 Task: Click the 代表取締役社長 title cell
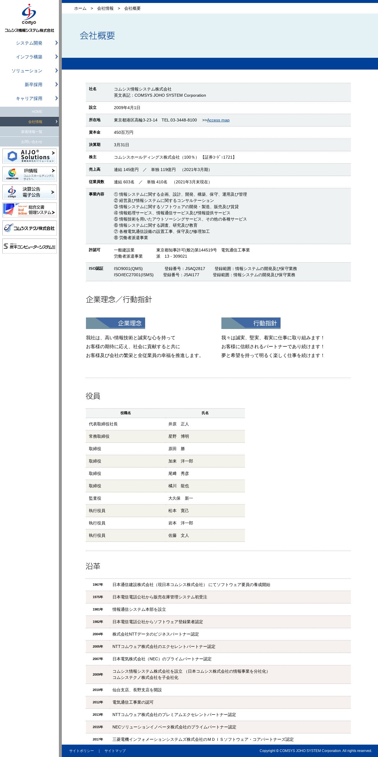point(103,424)
